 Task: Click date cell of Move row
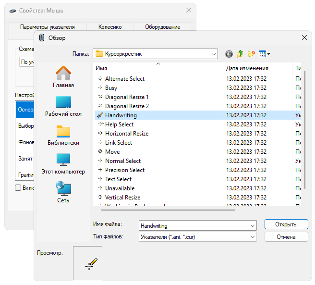(x=246, y=152)
